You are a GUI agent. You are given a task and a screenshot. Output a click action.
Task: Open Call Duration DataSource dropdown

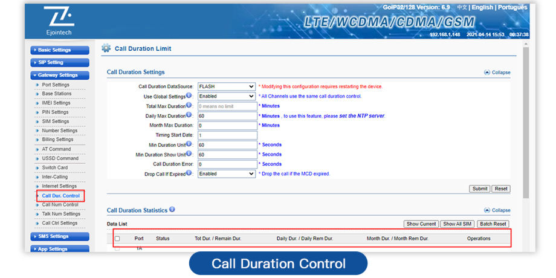tap(226, 86)
